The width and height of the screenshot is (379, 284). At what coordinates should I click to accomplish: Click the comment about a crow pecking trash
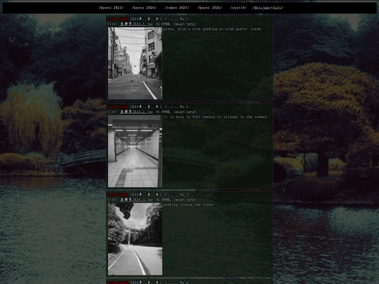click(212, 29)
